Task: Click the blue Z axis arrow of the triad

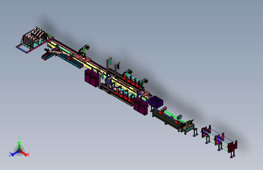Action: [15, 153]
